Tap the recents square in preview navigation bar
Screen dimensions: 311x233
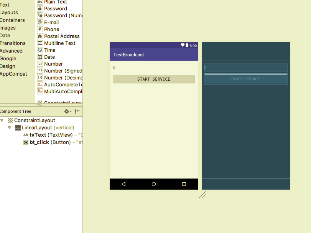(x=184, y=184)
